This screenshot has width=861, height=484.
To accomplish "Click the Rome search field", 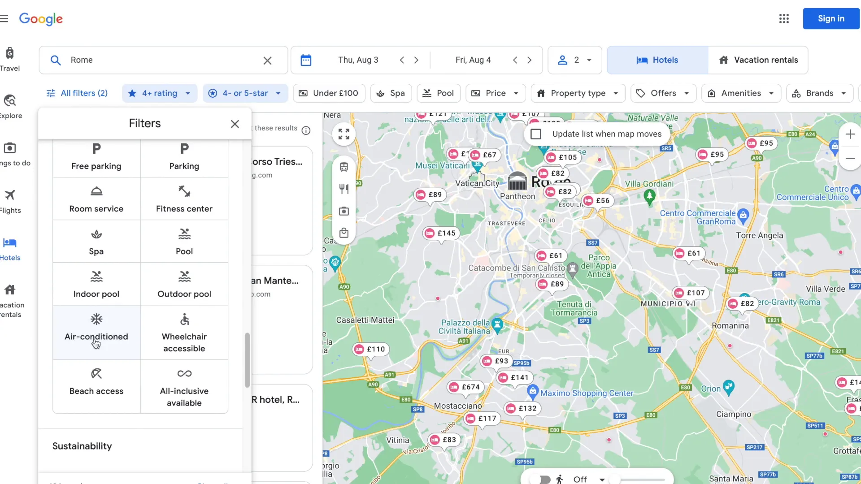I will pos(163,60).
